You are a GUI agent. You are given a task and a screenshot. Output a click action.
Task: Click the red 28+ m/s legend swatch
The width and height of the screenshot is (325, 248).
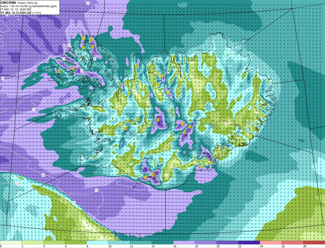[x=314, y=243]
